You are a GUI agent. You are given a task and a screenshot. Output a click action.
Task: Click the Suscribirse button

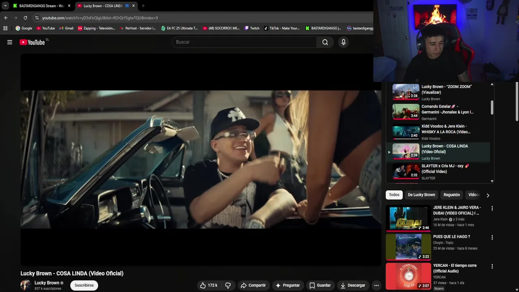[84, 286]
